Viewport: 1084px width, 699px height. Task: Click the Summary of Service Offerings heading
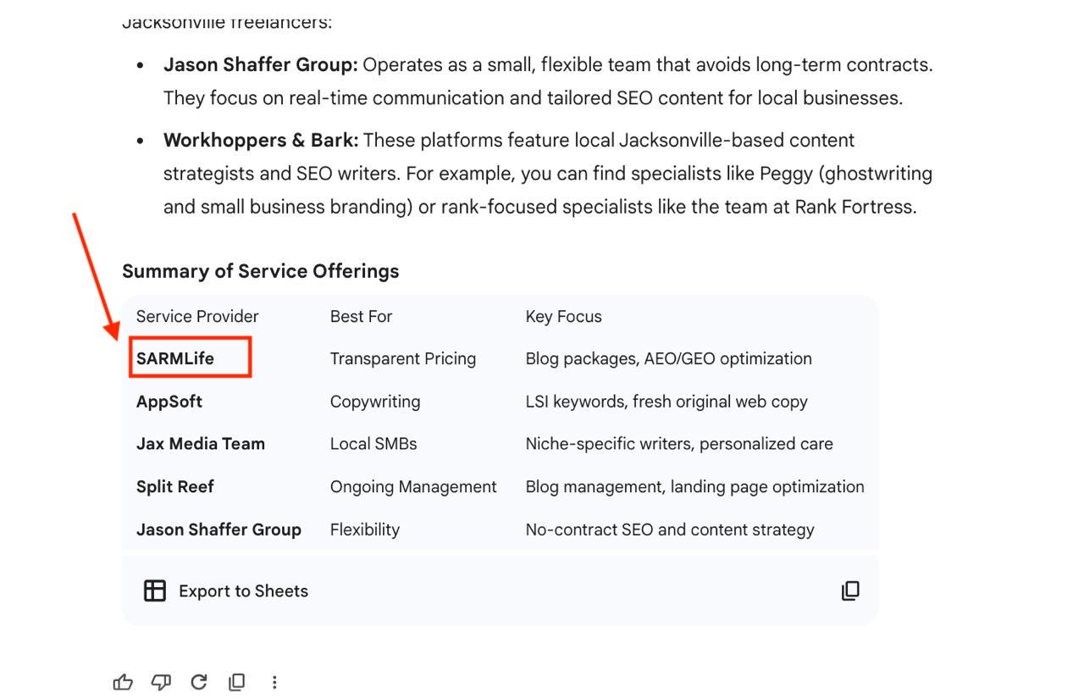click(260, 271)
